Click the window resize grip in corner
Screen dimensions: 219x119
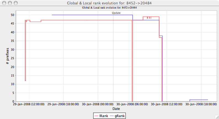coord(217,117)
